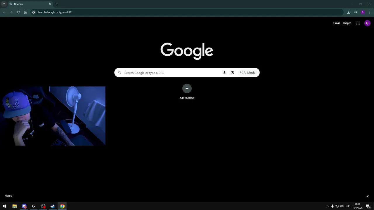Open network status in tray

point(337,206)
